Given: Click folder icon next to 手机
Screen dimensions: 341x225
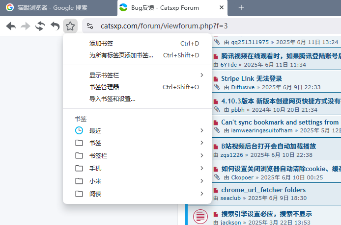Looking at the screenshot, I should pyautogui.click(x=79, y=168).
